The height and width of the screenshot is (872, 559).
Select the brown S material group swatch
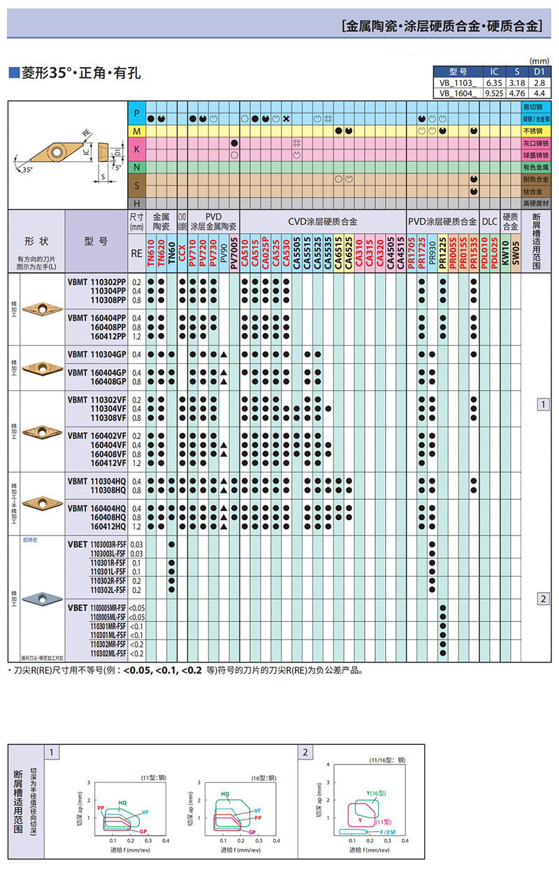136,184
